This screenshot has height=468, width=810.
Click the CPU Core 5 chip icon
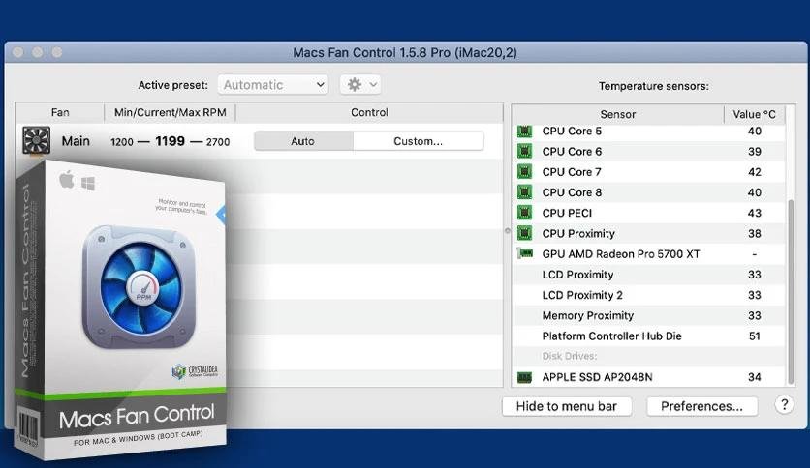[524, 131]
